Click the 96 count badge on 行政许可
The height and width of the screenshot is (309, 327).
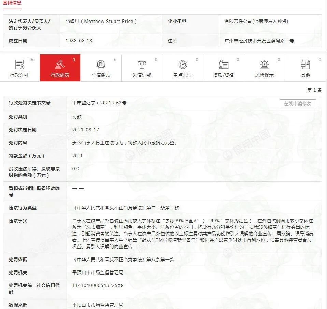tap(32, 59)
